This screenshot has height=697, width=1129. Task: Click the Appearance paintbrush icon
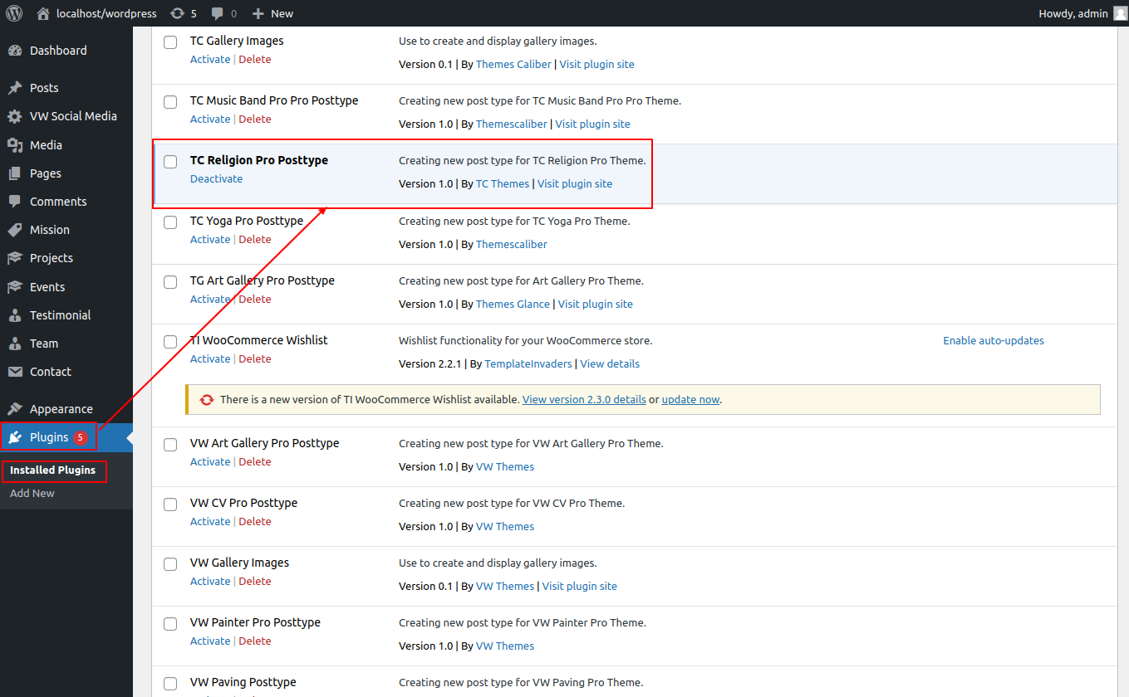(15, 409)
